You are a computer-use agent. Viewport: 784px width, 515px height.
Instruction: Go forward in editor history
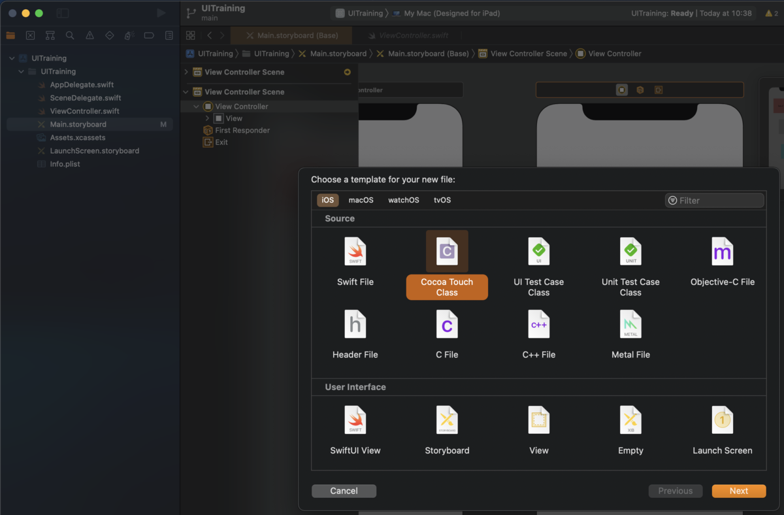[x=222, y=35]
